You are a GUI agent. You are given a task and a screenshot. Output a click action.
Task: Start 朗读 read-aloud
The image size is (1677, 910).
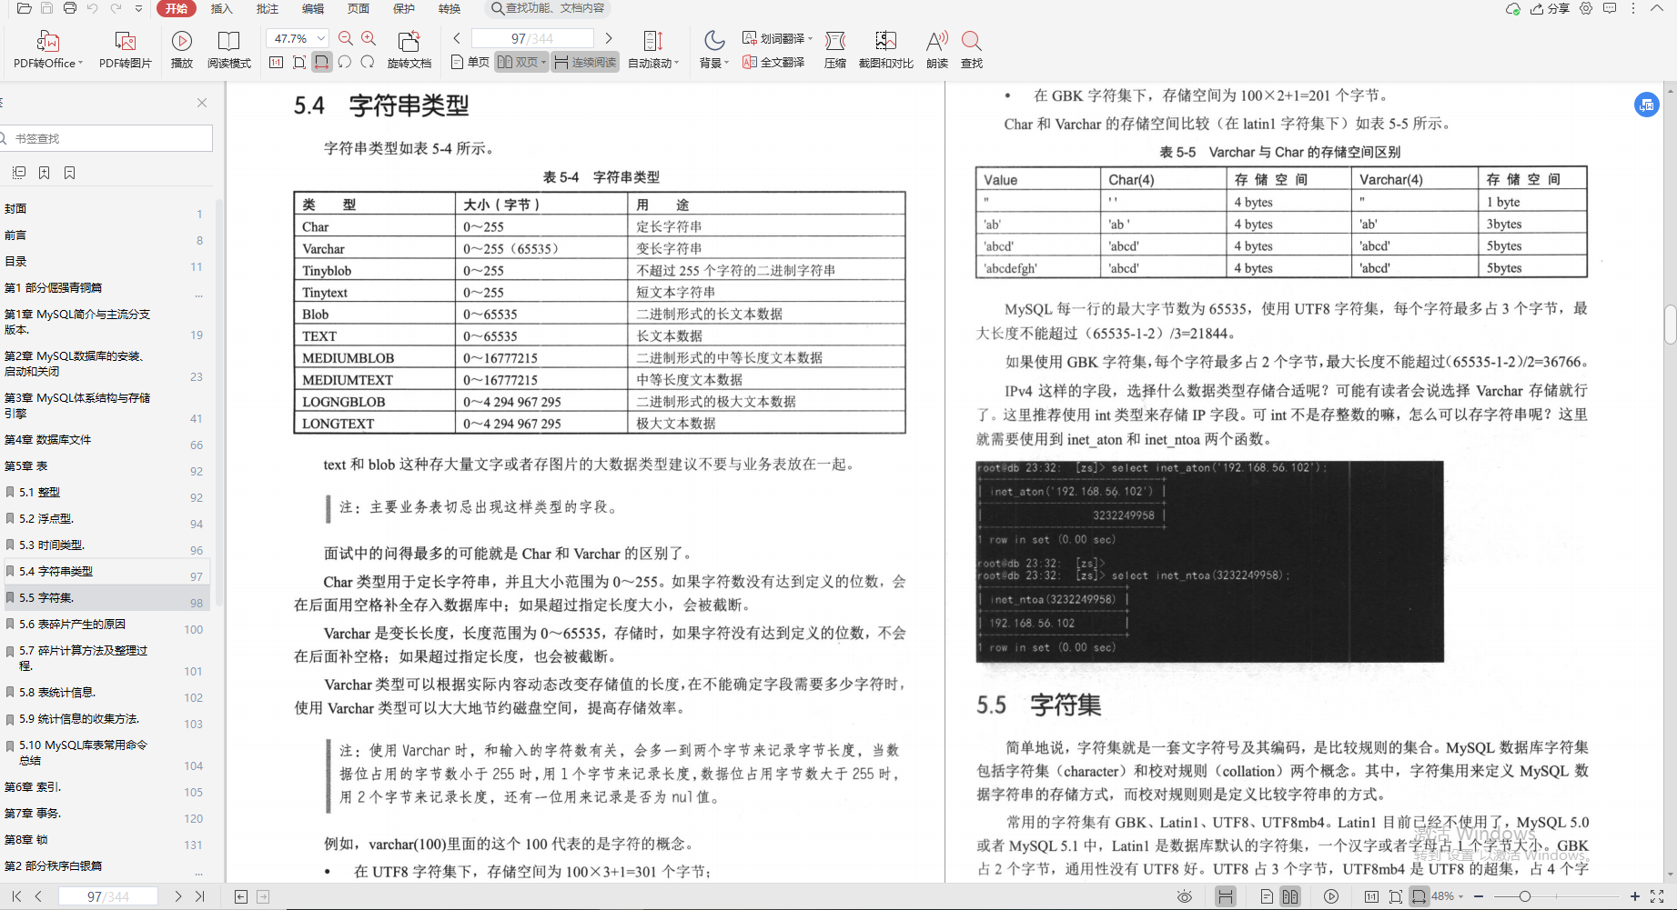pos(936,49)
